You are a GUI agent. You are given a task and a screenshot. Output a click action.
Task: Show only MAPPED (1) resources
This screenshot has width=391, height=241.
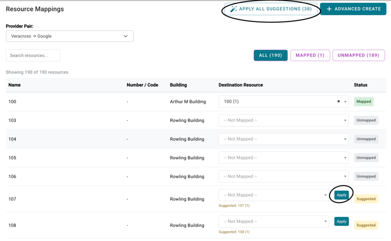310,55
